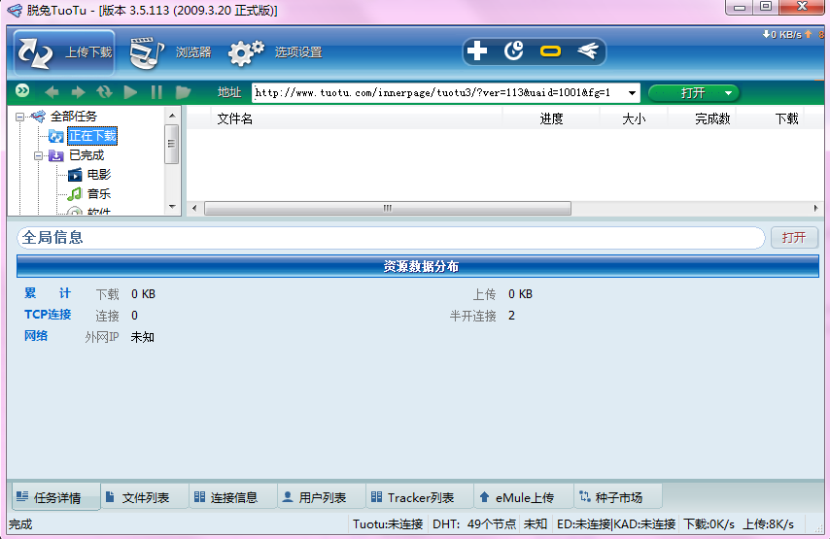Click the clock-like icon beside the plus
Screen dimensions: 830x539
[x=513, y=51]
